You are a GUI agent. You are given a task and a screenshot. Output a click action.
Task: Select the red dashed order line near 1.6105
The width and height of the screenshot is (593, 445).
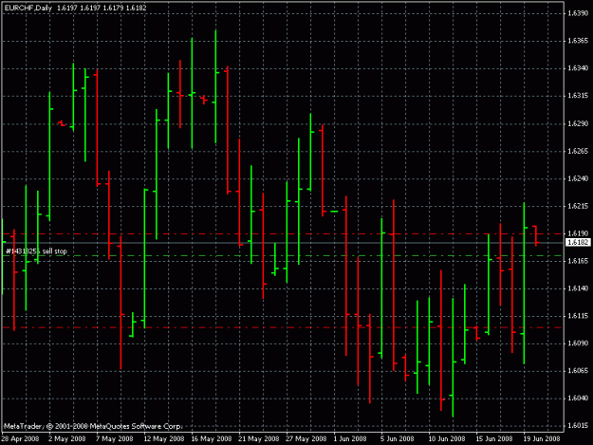click(282, 327)
